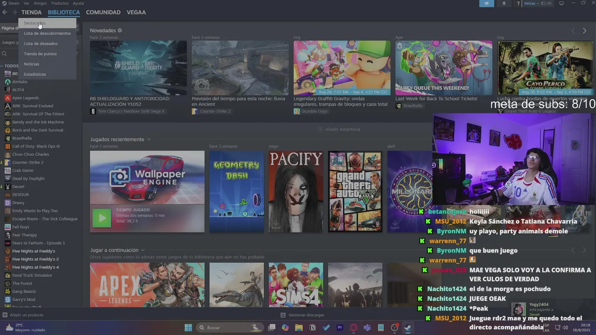Open the Amigos menu
The width and height of the screenshot is (596, 335).
[x=40, y=3]
